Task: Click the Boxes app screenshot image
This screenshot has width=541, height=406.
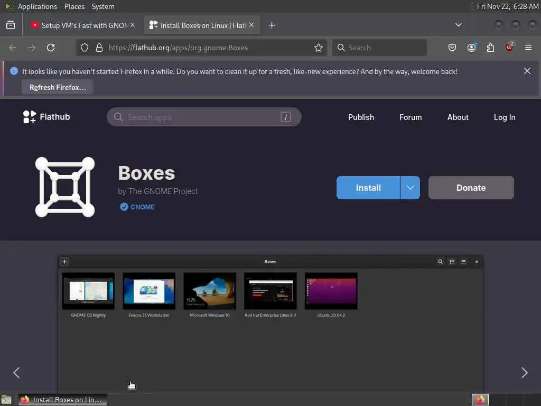Action: point(270,324)
